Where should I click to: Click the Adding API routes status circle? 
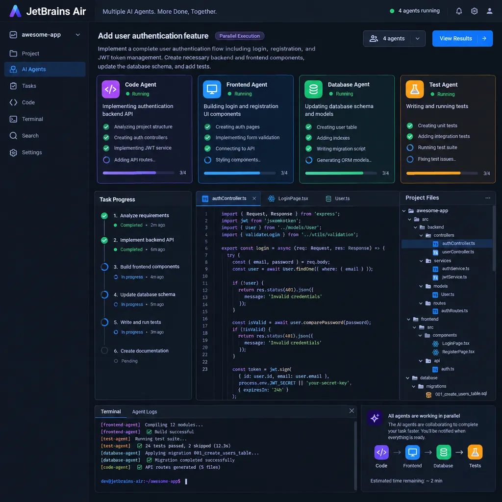coord(106,160)
